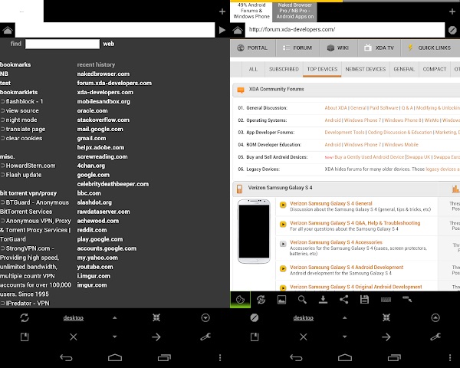Tap up triangle in right bottom toolbar
Screen dimensions: 460x368
coord(345,317)
